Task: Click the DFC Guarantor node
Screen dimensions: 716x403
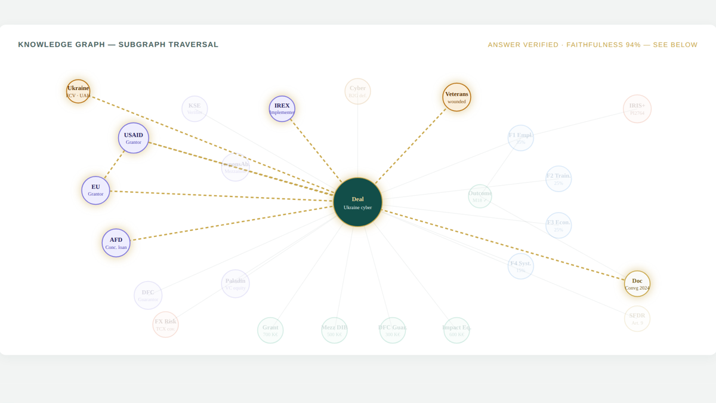Action: pos(148,296)
